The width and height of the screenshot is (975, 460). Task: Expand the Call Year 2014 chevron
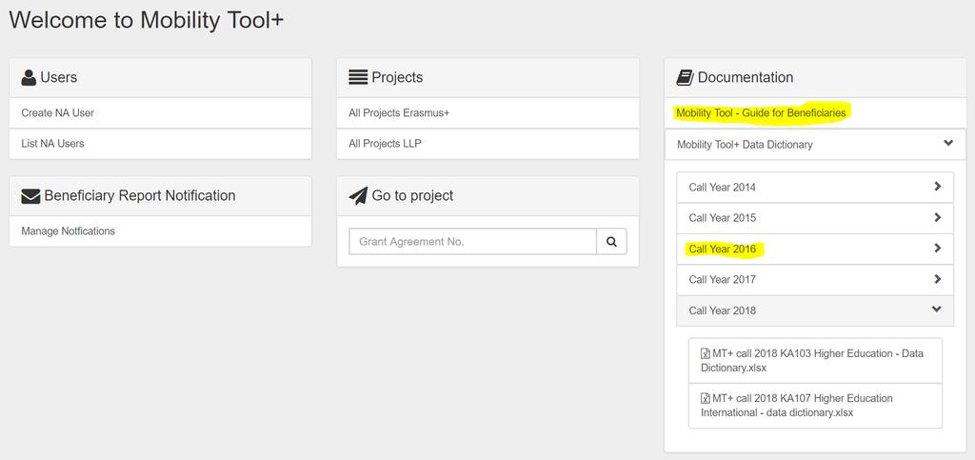937,187
